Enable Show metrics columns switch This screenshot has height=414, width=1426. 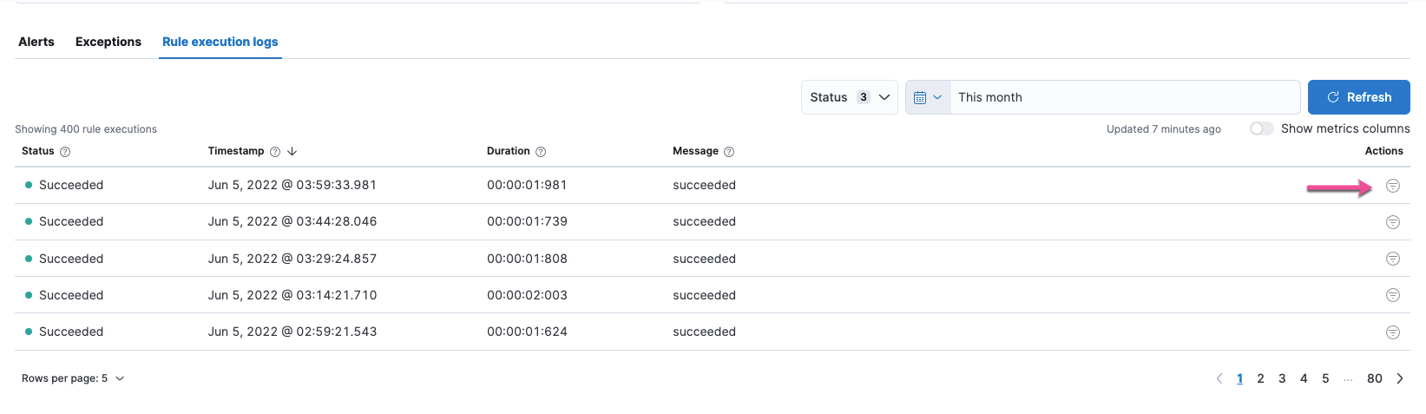pos(1261,128)
